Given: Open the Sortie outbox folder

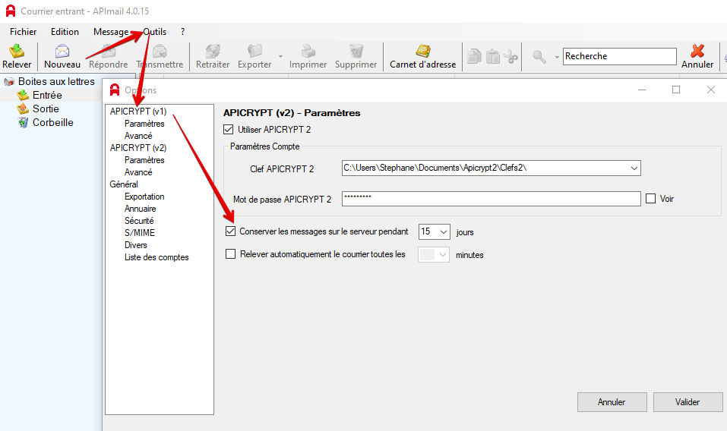Looking at the screenshot, I should [x=45, y=109].
